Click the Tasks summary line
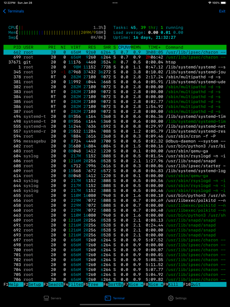Image resolution: width=230 pixels, height=307 pixels. 148,28
